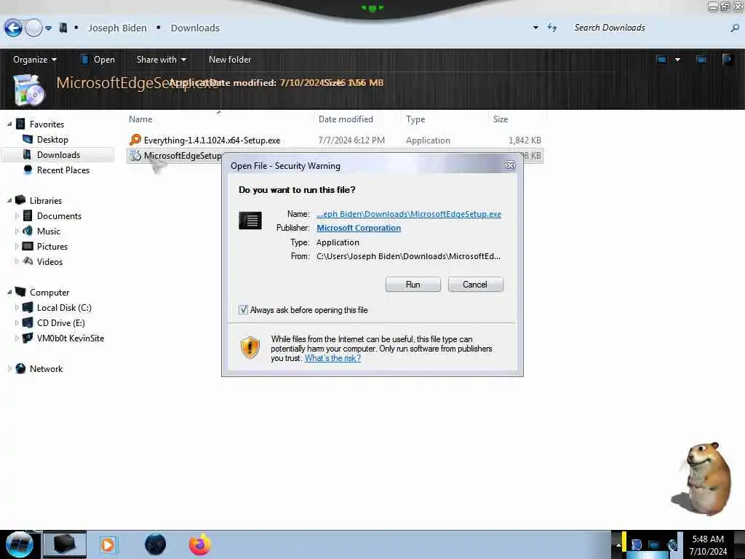Close the Security Warning dialog
This screenshot has height=559, width=745.
tap(510, 165)
